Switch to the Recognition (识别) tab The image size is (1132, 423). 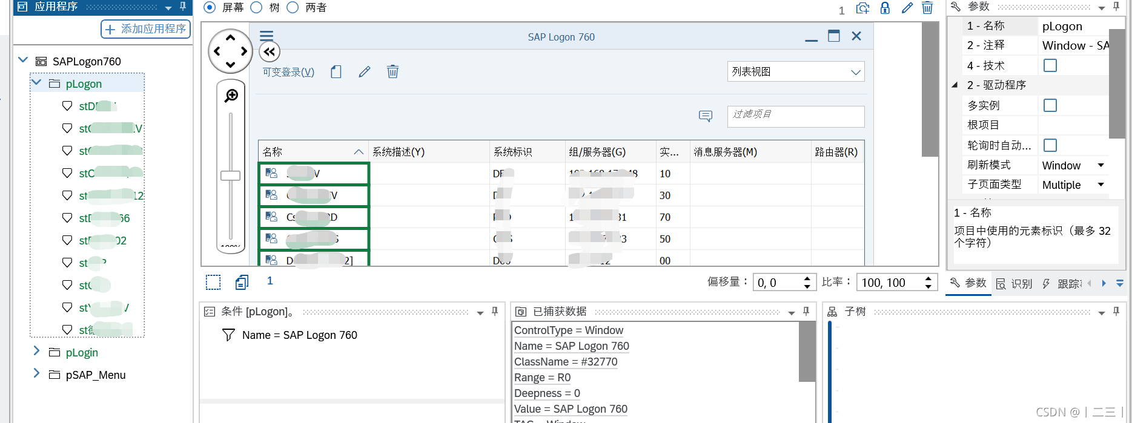[x=1014, y=284]
